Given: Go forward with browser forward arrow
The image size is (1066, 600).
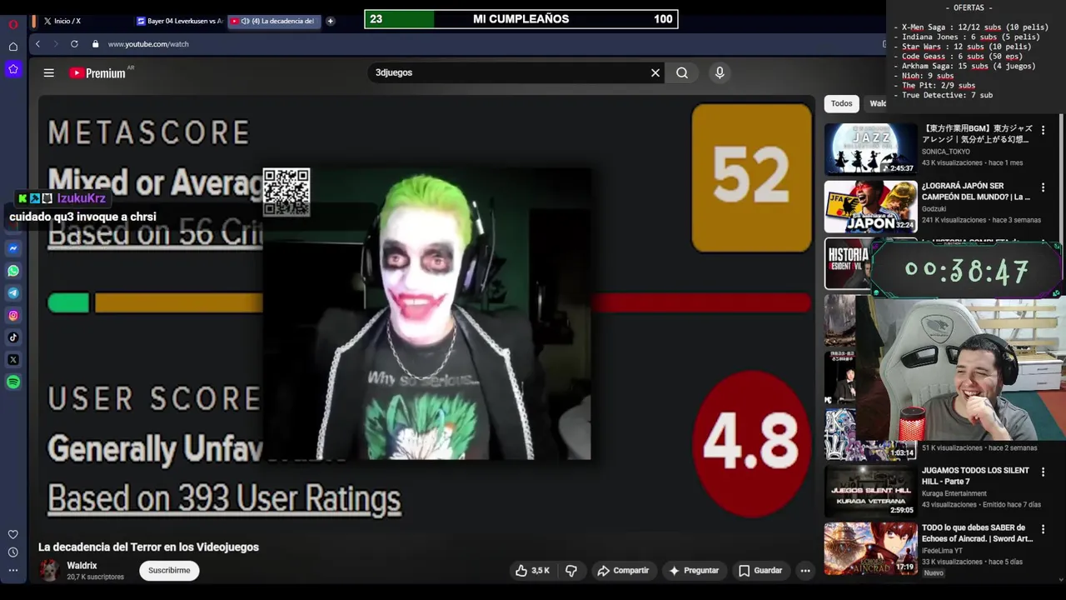Looking at the screenshot, I should 56,44.
